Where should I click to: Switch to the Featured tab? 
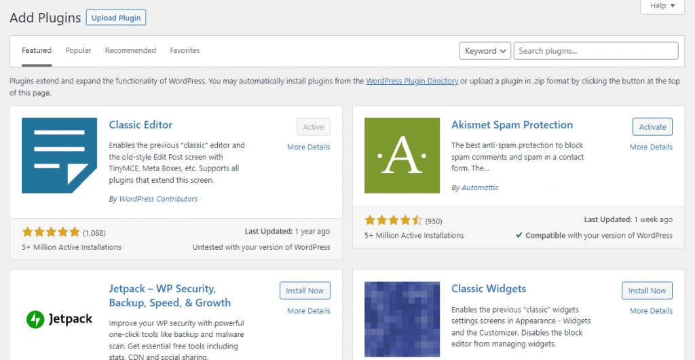pyautogui.click(x=37, y=50)
